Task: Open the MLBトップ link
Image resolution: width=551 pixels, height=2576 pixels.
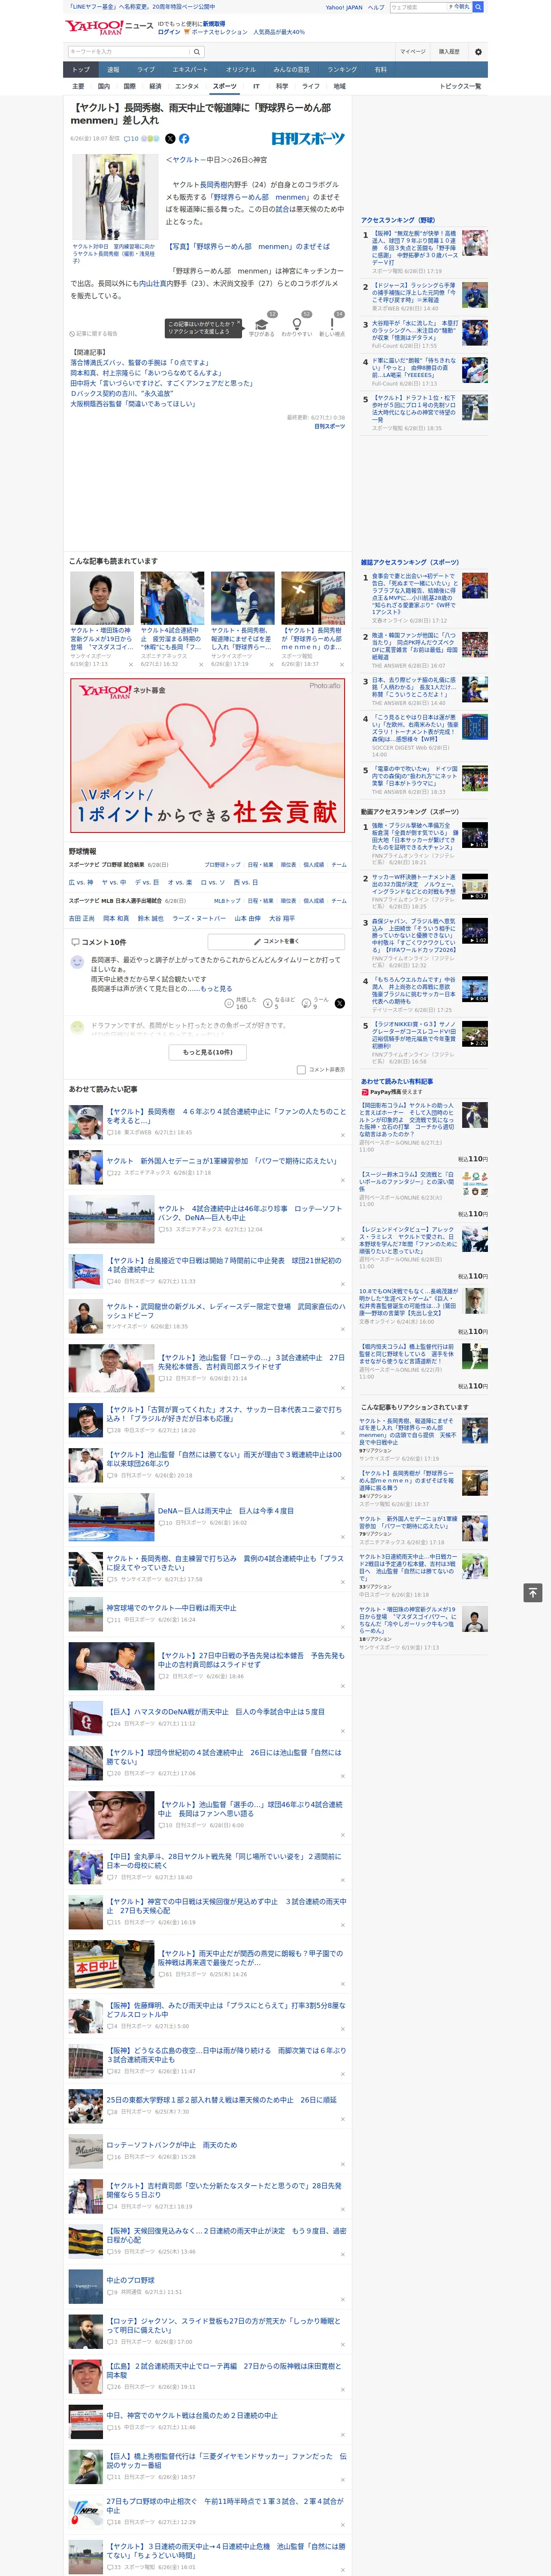Action: click(x=227, y=901)
